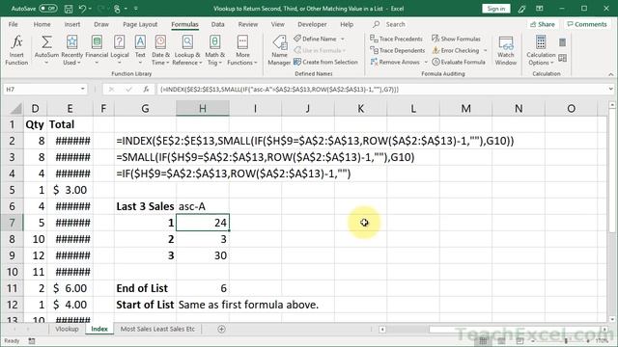Screen dimensions: 618x347
Task: Open Calculation Options menu
Action: coord(541,50)
